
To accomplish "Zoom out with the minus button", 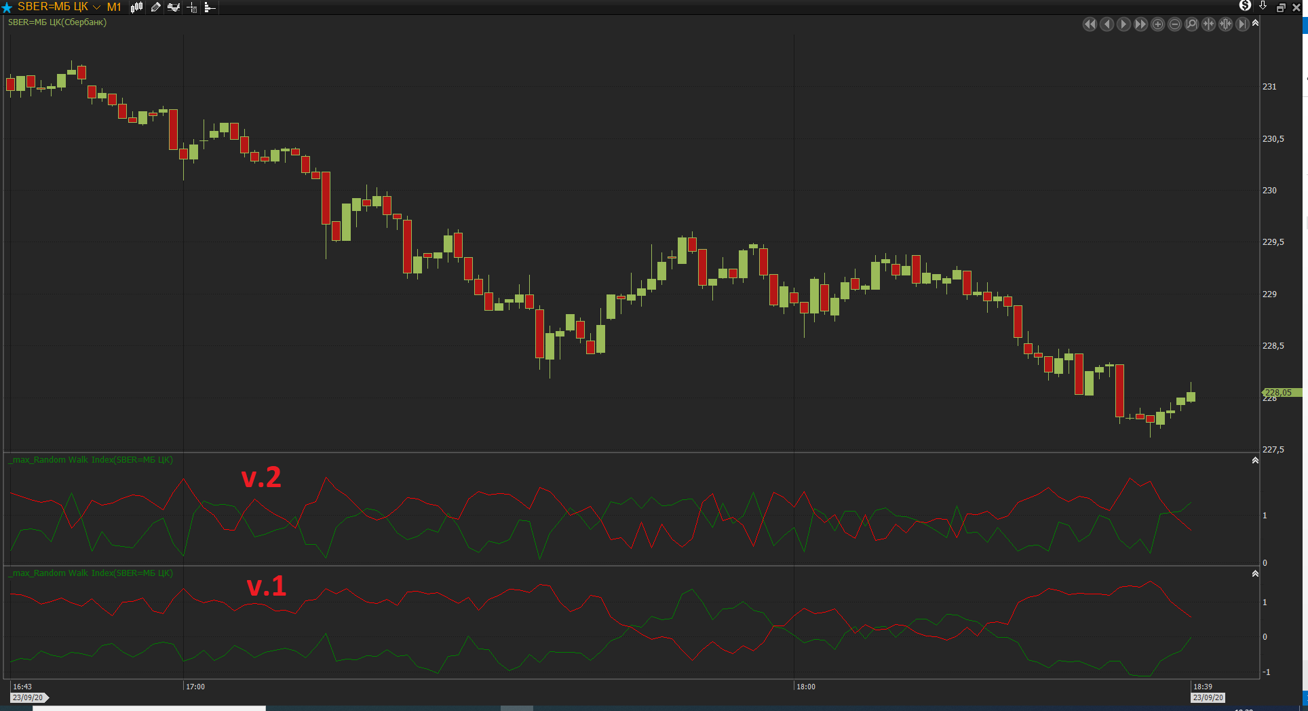I will click(x=1175, y=24).
